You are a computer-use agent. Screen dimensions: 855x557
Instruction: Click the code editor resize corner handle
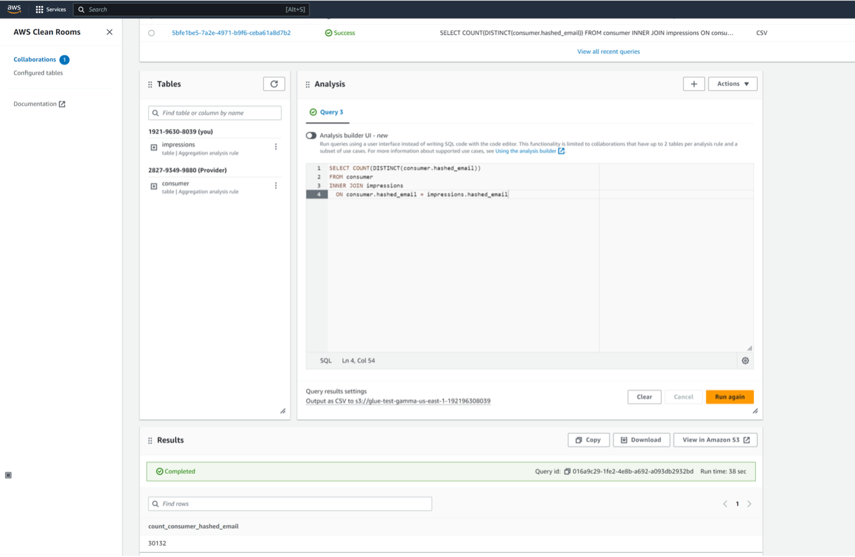(749, 348)
